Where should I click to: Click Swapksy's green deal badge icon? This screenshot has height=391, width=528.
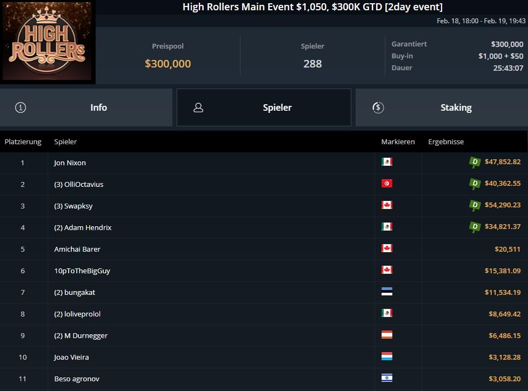pyautogui.click(x=475, y=205)
